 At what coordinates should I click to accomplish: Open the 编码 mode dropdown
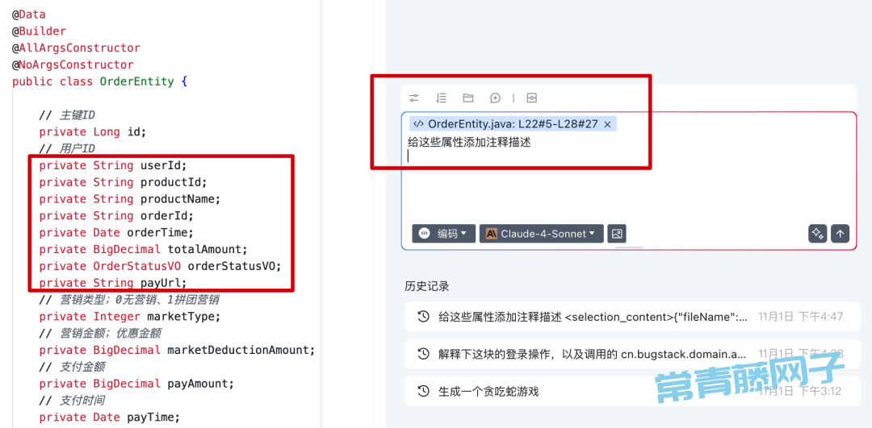click(444, 234)
